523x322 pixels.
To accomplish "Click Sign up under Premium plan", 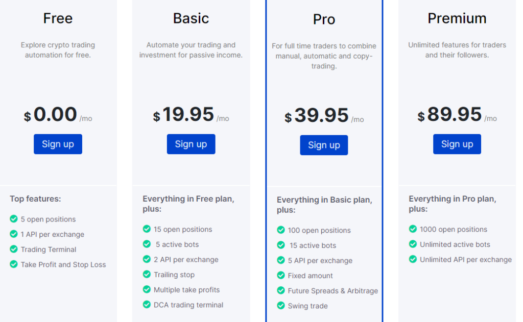I will point(457,144).
